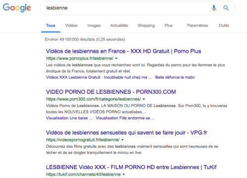Open sitelink 'Visualisation Fille endormie se ...'
Viewport: 247px width, 178px height.
point(125,118)
